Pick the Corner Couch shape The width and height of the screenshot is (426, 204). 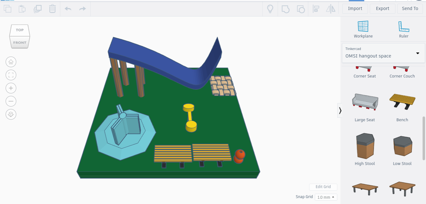[402, 72]
